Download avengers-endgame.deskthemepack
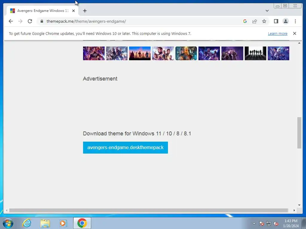The width and height of the screenshot is (306, 229). pos(125,148)
